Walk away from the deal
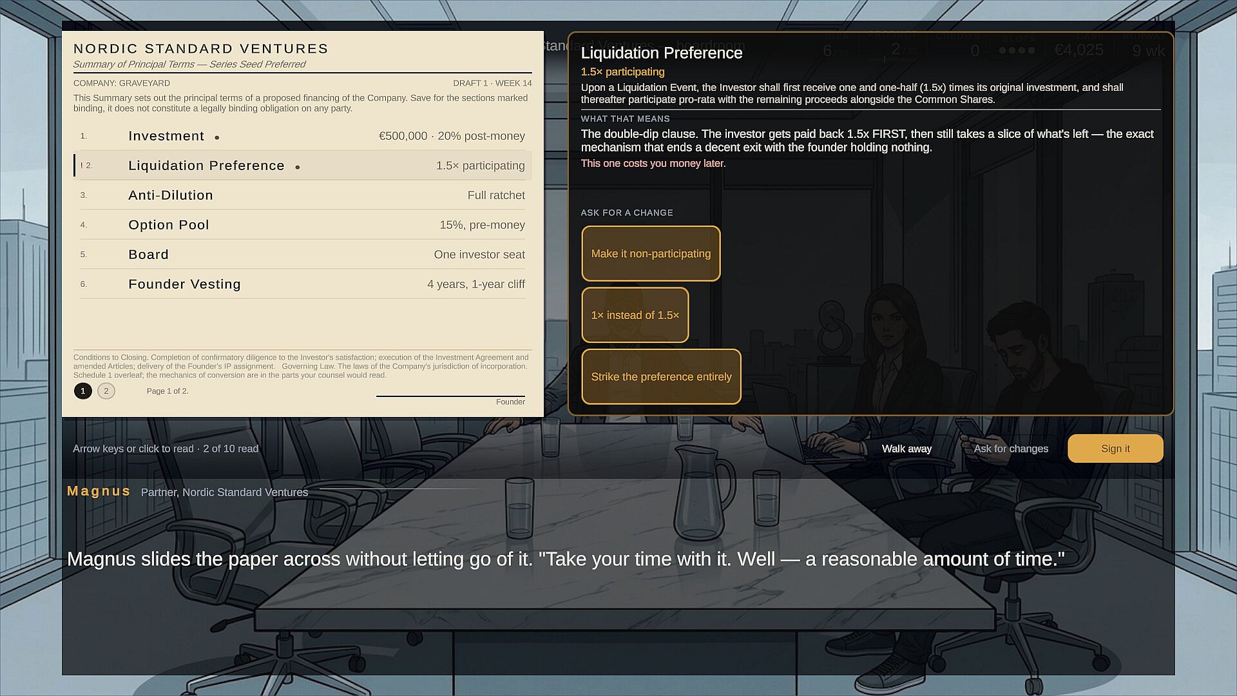This screenshot has width=1237, height=696. tap(906, 449)
